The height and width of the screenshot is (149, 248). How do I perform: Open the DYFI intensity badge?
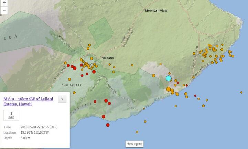11,115
